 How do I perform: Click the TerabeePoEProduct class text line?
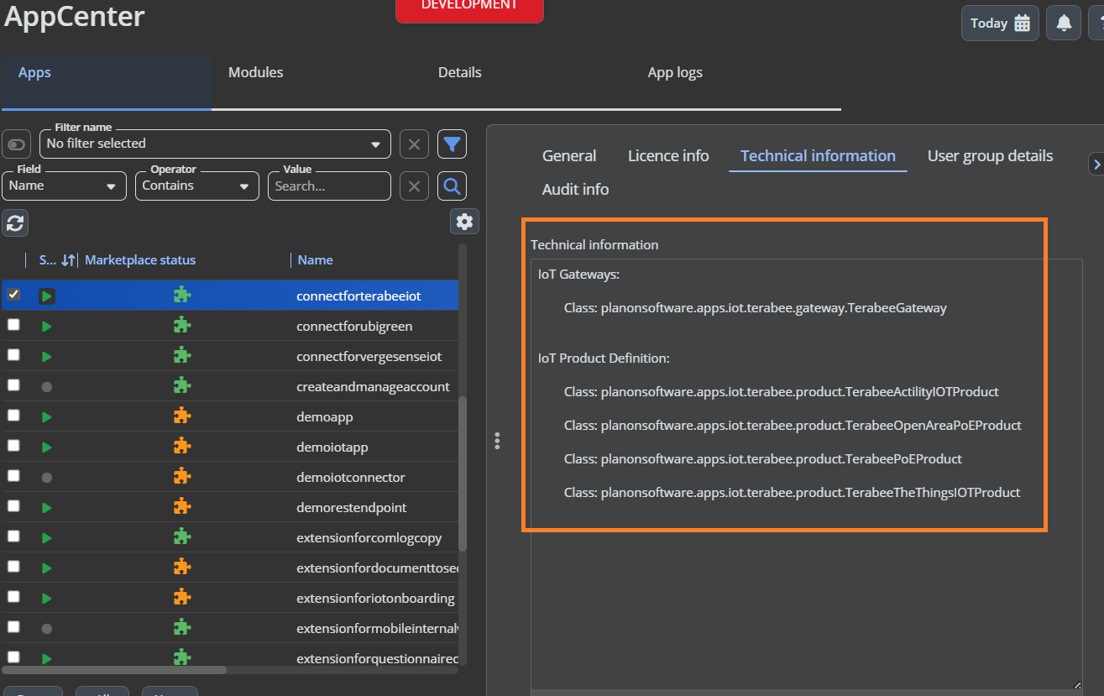(x=763, y=459)
